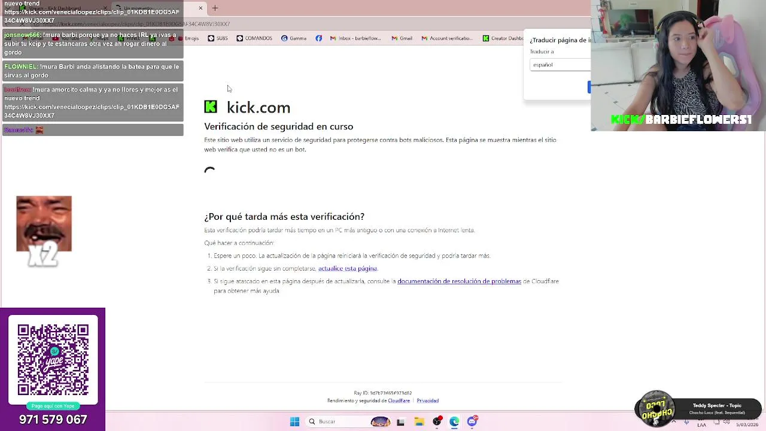This screenshot has width=766, height=431.
Task: Click the streamer webcam overlay
Action: click(678, 65)
